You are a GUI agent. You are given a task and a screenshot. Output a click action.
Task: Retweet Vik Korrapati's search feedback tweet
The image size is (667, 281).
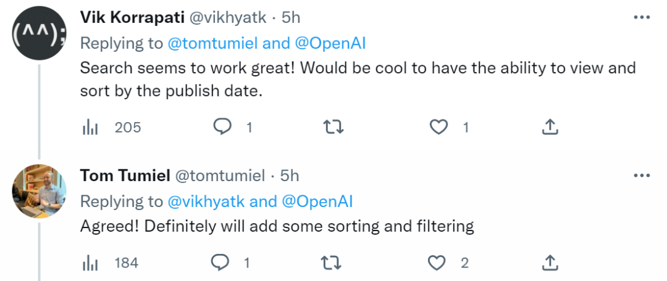coord(333,127)
